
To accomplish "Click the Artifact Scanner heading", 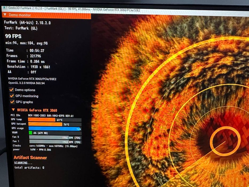I will click(30, 158).
